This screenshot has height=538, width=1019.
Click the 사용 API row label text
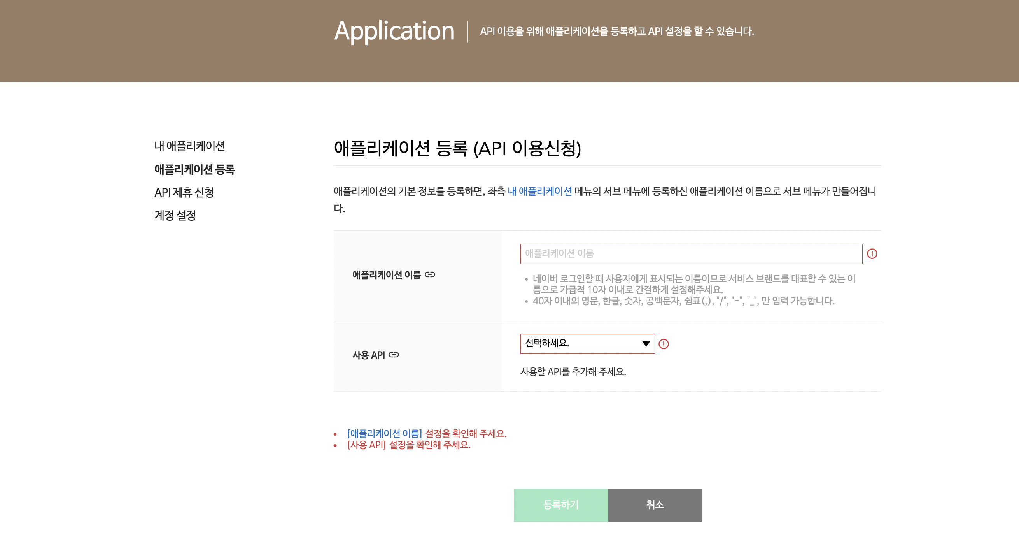click(x=368, y=355)
